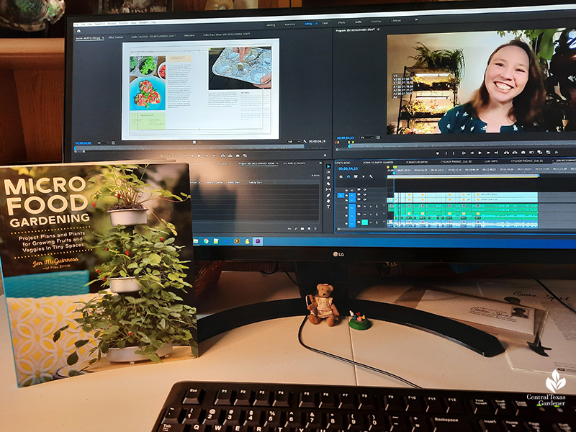The image size is (576, 432).
Task: Open the File menu
Action: click(x=76, y=24)
